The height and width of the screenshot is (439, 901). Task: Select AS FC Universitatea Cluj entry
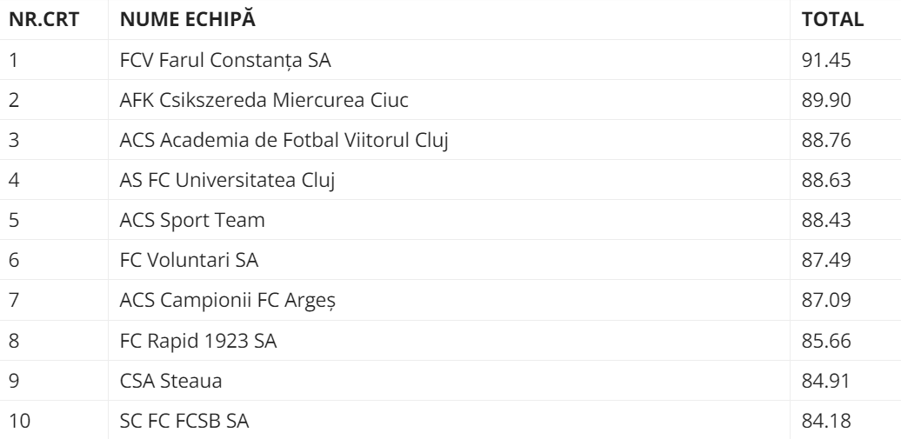point(227,180)
